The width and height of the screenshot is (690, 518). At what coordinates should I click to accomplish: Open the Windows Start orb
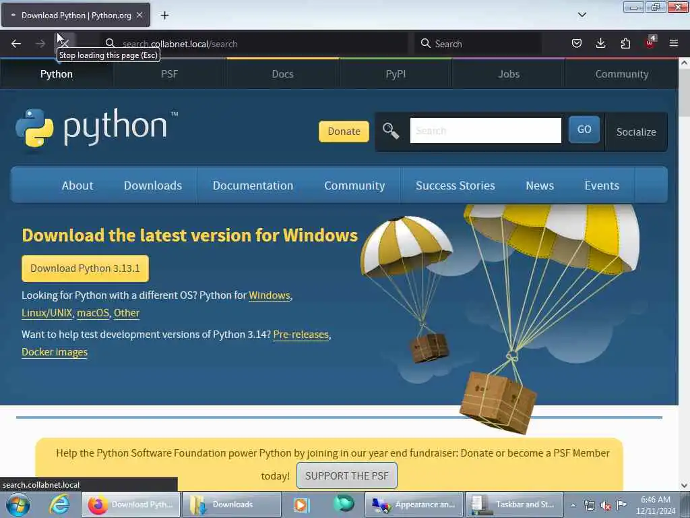(18, 505)
